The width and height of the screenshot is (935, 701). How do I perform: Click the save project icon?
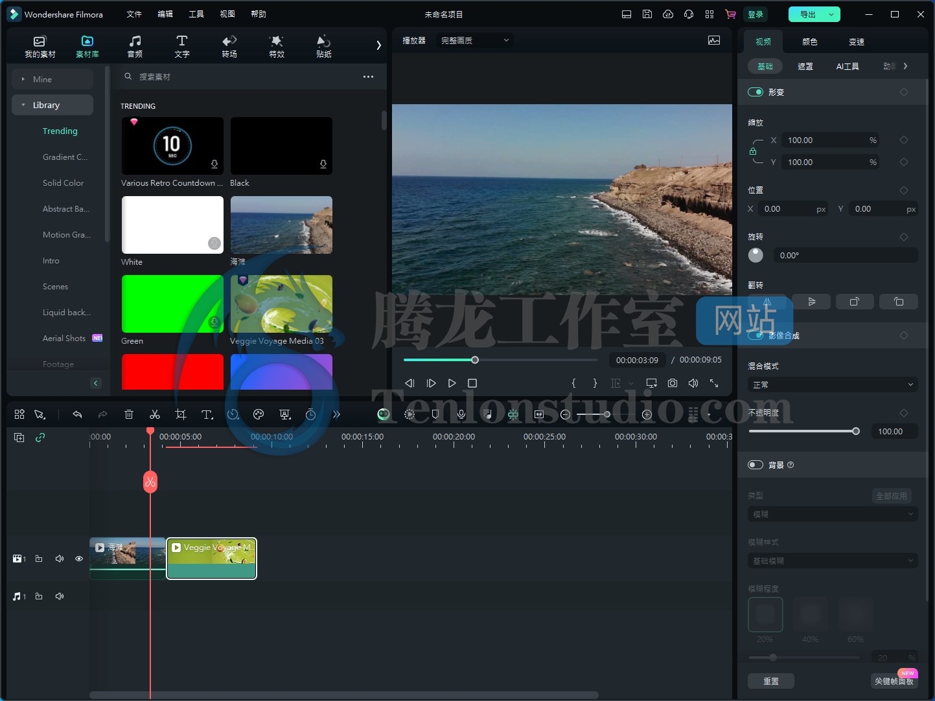[647, 14]
